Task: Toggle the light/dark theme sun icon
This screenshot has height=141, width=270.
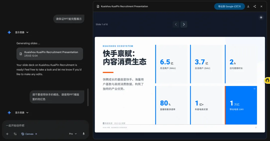Action: [x=261, y=17]
